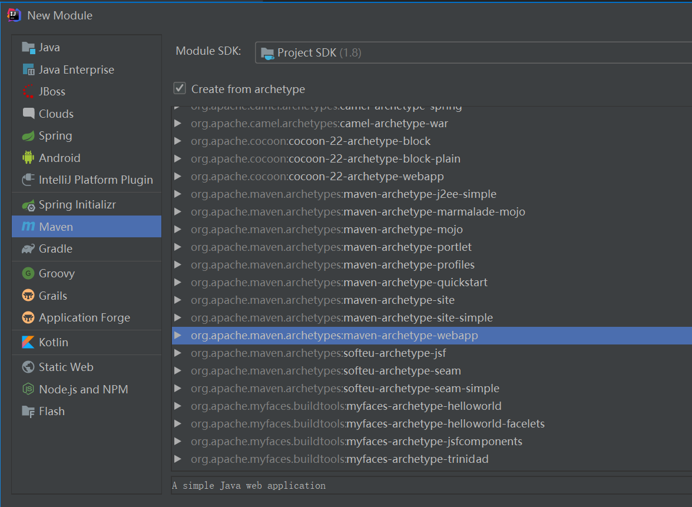This screenshot has width=692, height=507.
Task: Click the Gradle elephant icon
Action: 28,249
